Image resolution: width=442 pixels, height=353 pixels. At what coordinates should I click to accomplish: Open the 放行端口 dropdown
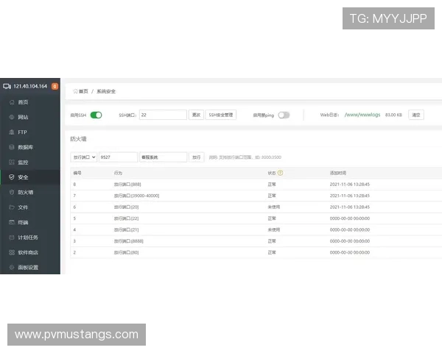[x=84, y=157]
